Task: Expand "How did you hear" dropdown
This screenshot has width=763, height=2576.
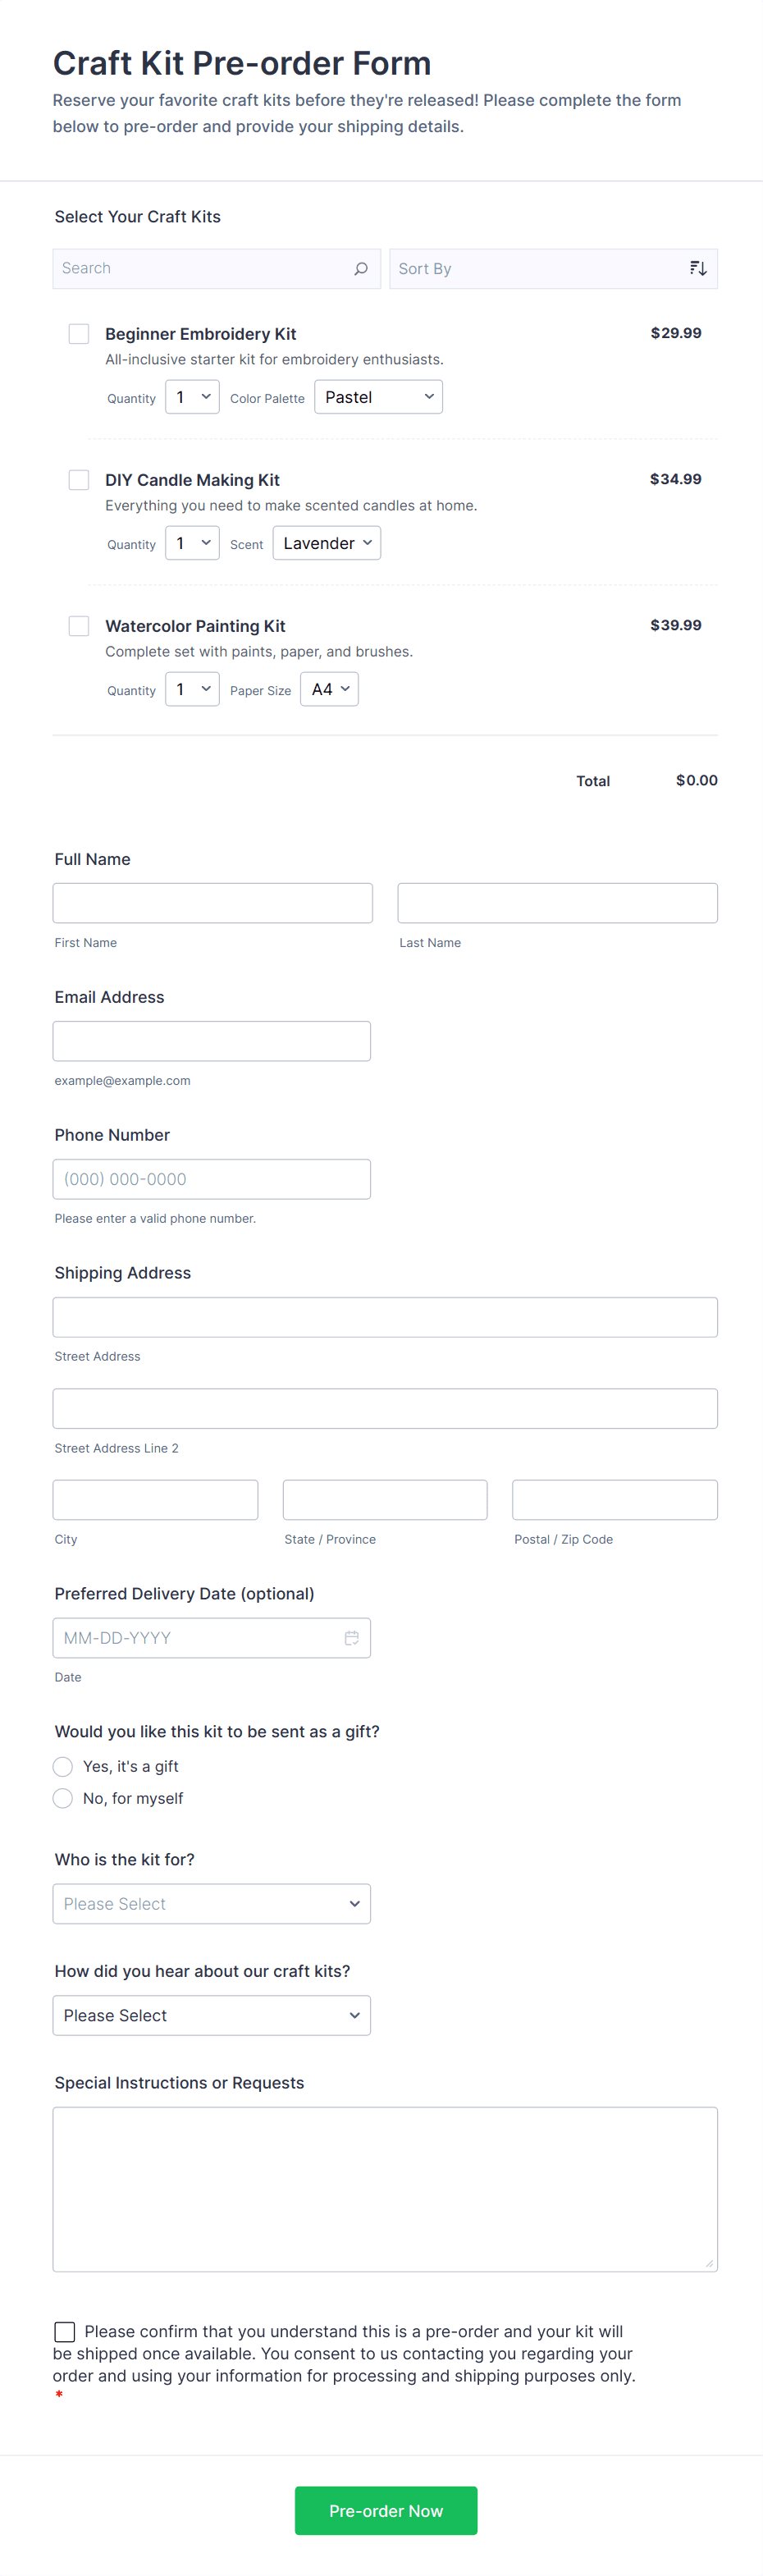Action: [x=211, y=2015]
